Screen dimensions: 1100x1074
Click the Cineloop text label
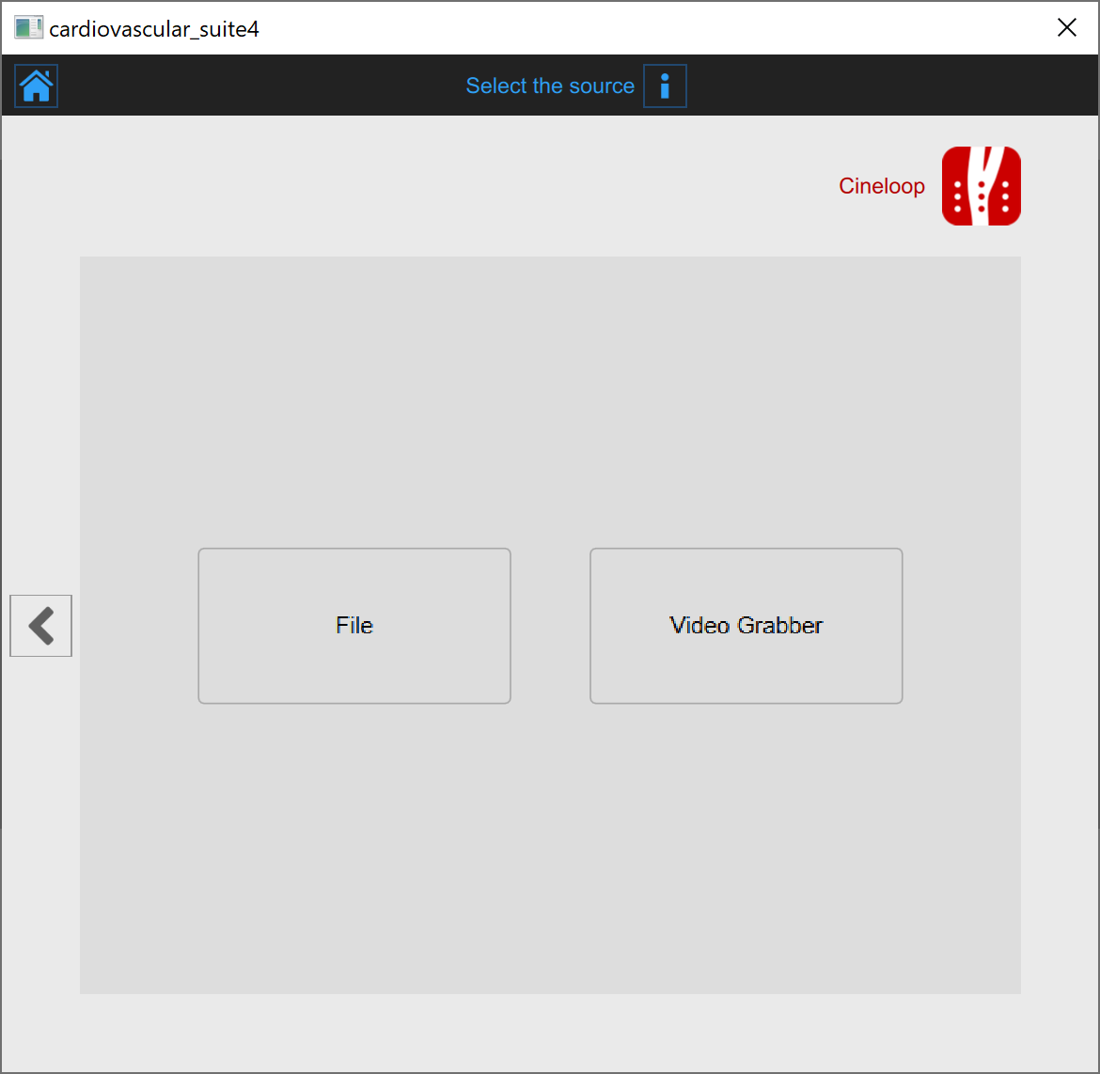click(881, 186)
